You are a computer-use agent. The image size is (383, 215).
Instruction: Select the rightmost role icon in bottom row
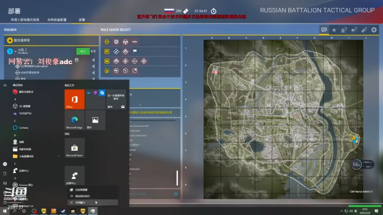(135, 71)
